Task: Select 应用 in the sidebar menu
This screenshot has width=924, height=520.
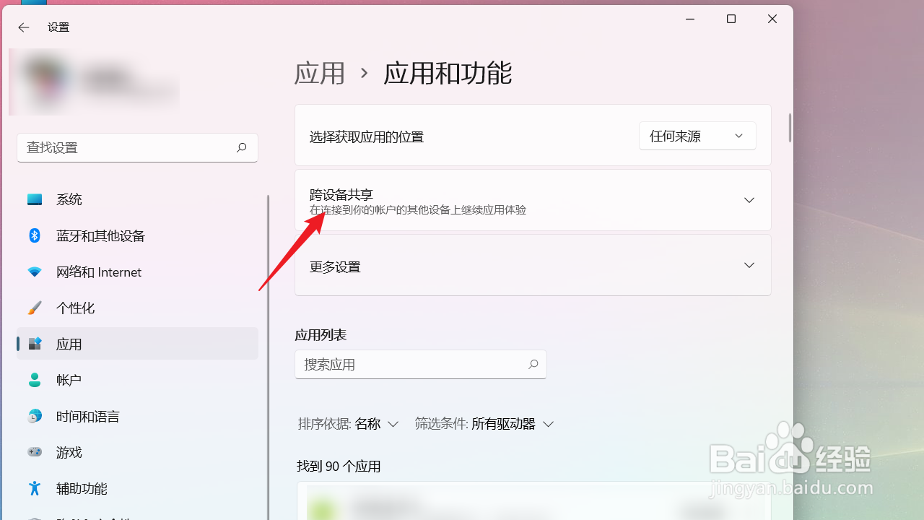Action: pos(69,344)
